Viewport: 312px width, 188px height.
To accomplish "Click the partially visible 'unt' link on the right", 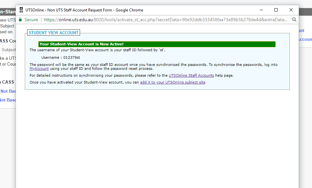I will click(301, 30).
